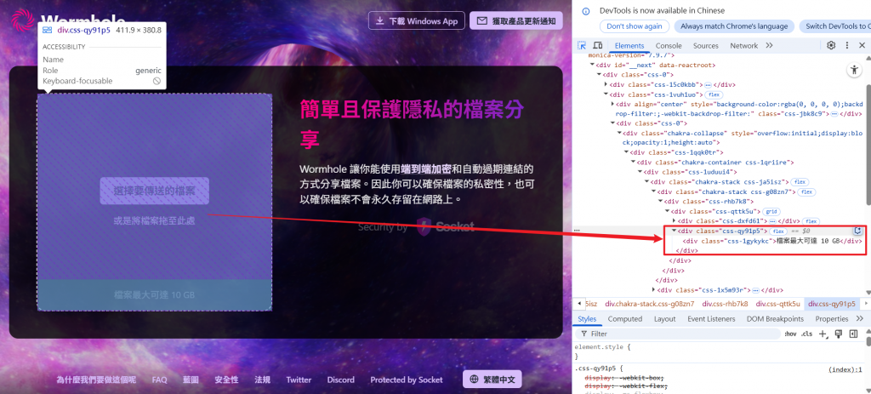
Task: Expand the css-dxfd61 div node
Action: 674,221
